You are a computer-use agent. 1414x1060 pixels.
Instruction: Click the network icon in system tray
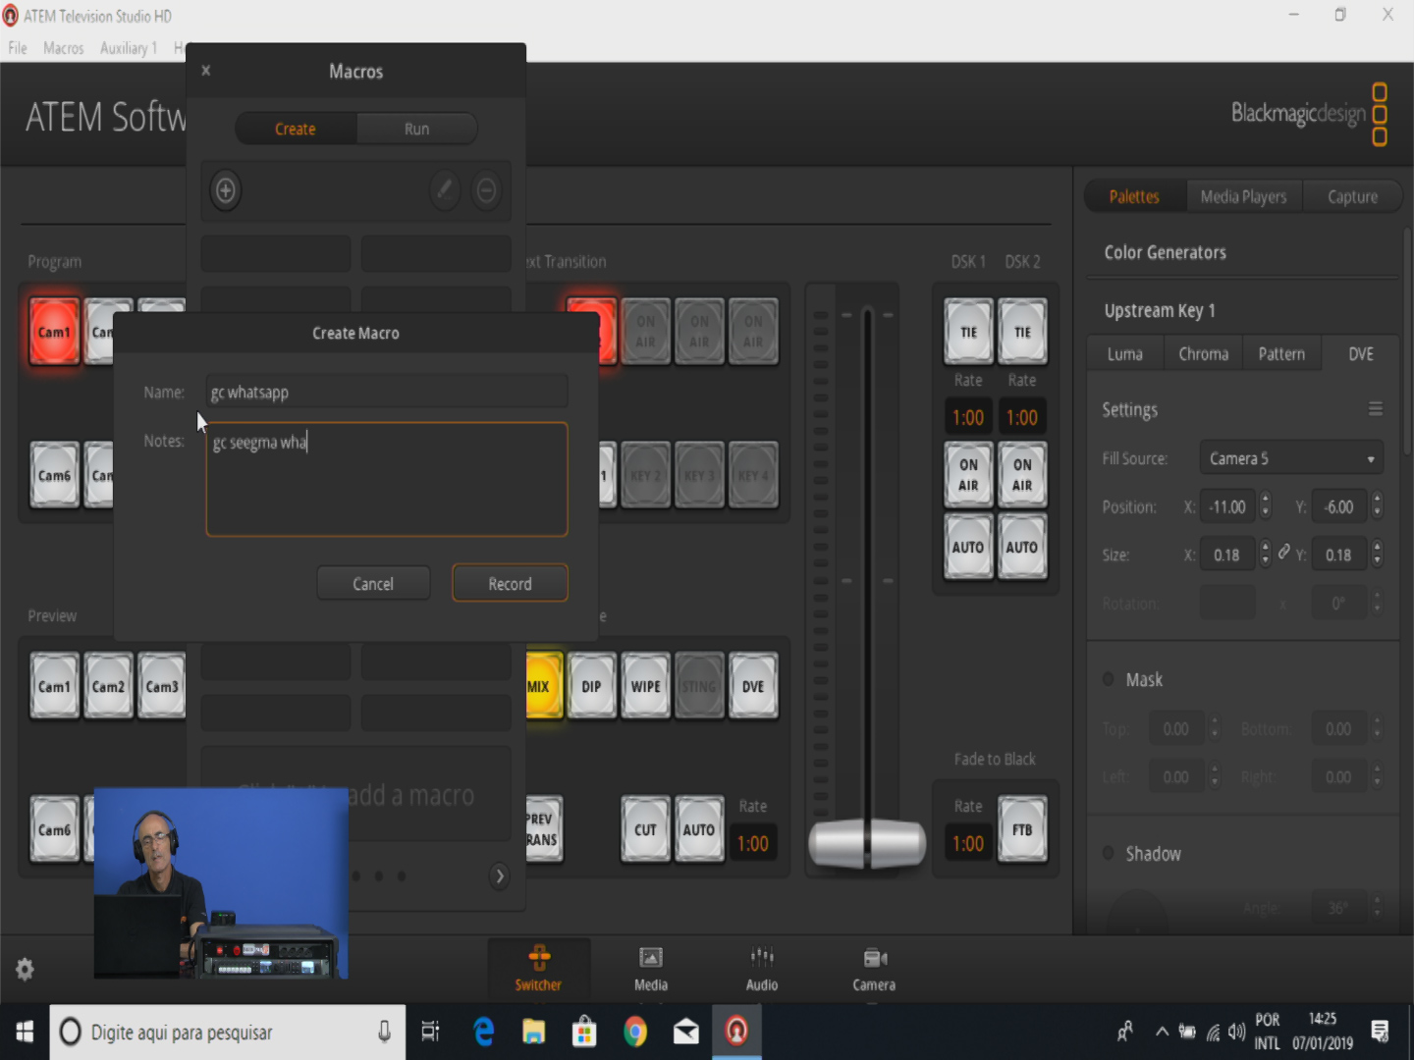(x=1214, y=1032)
